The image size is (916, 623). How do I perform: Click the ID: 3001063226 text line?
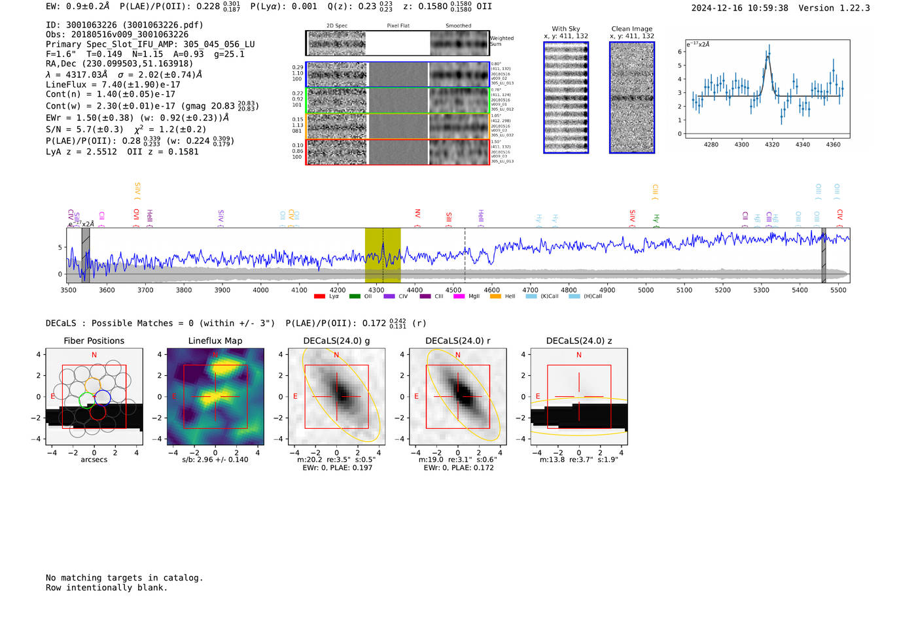[124, 25]
